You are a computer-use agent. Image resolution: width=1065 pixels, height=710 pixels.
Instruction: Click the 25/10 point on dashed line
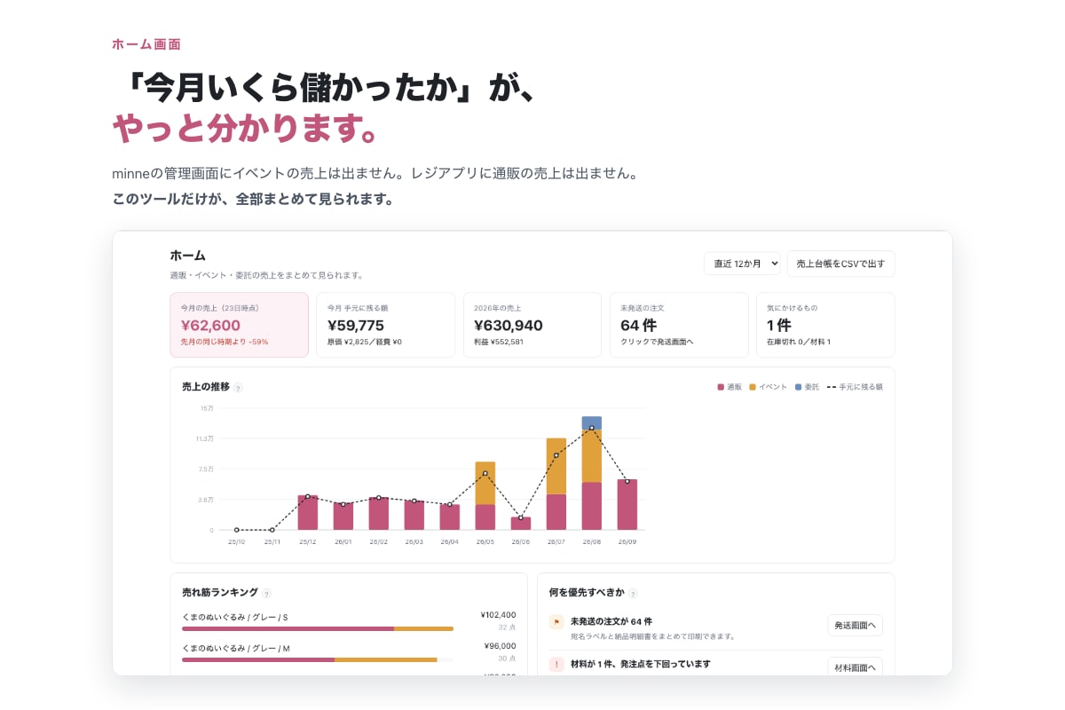tap(237, 530)
